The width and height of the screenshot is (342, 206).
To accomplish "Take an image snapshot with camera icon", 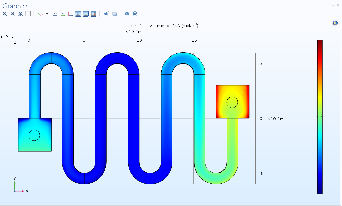I will [x=127, y=14].
